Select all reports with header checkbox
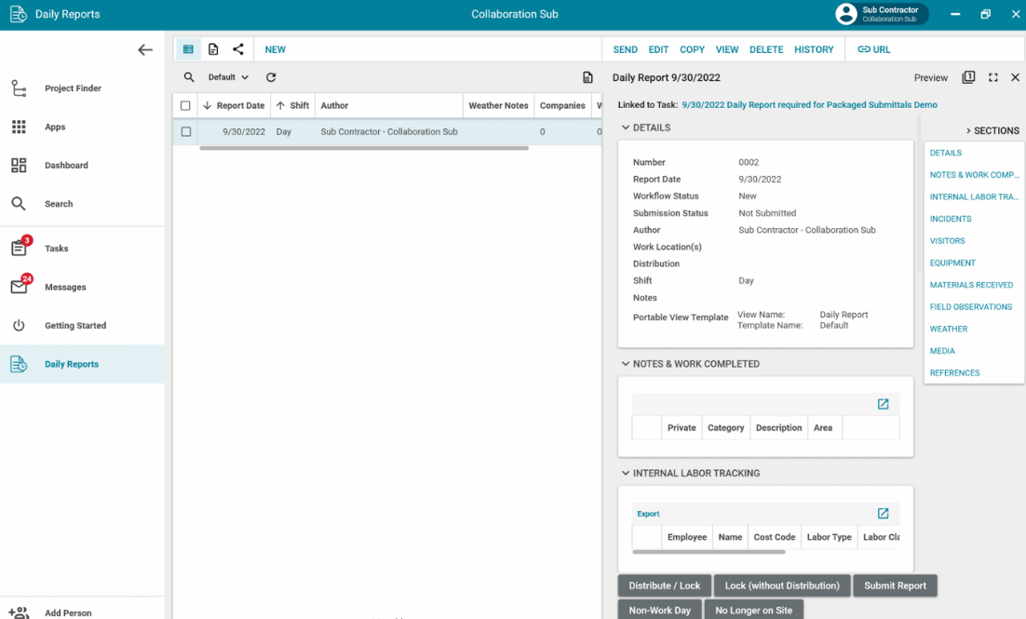The image size is (1026, 619). pos(185,106)
